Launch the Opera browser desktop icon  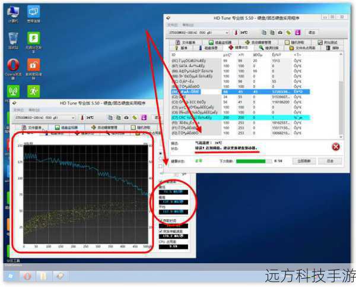(13, 69)
